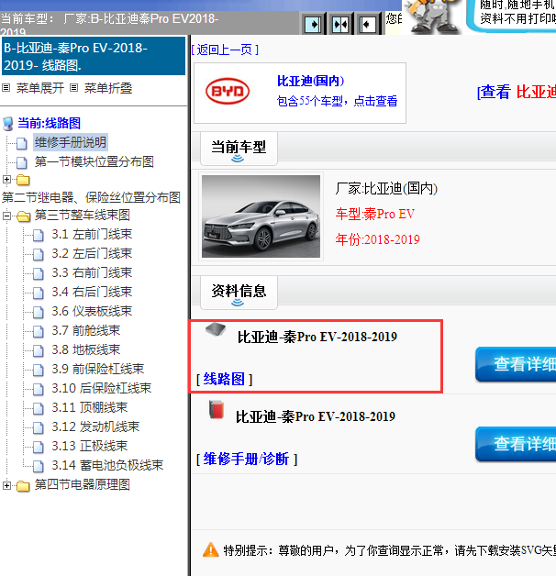Open 3.11 顶棚线束
Image resolution: width=556 pixels, height=576 pixels.
[x=90, y=407]
